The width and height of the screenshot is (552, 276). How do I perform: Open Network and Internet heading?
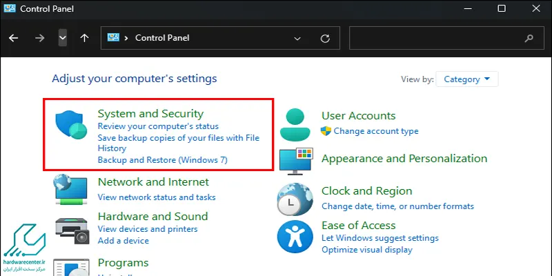[x=153, y=182]
